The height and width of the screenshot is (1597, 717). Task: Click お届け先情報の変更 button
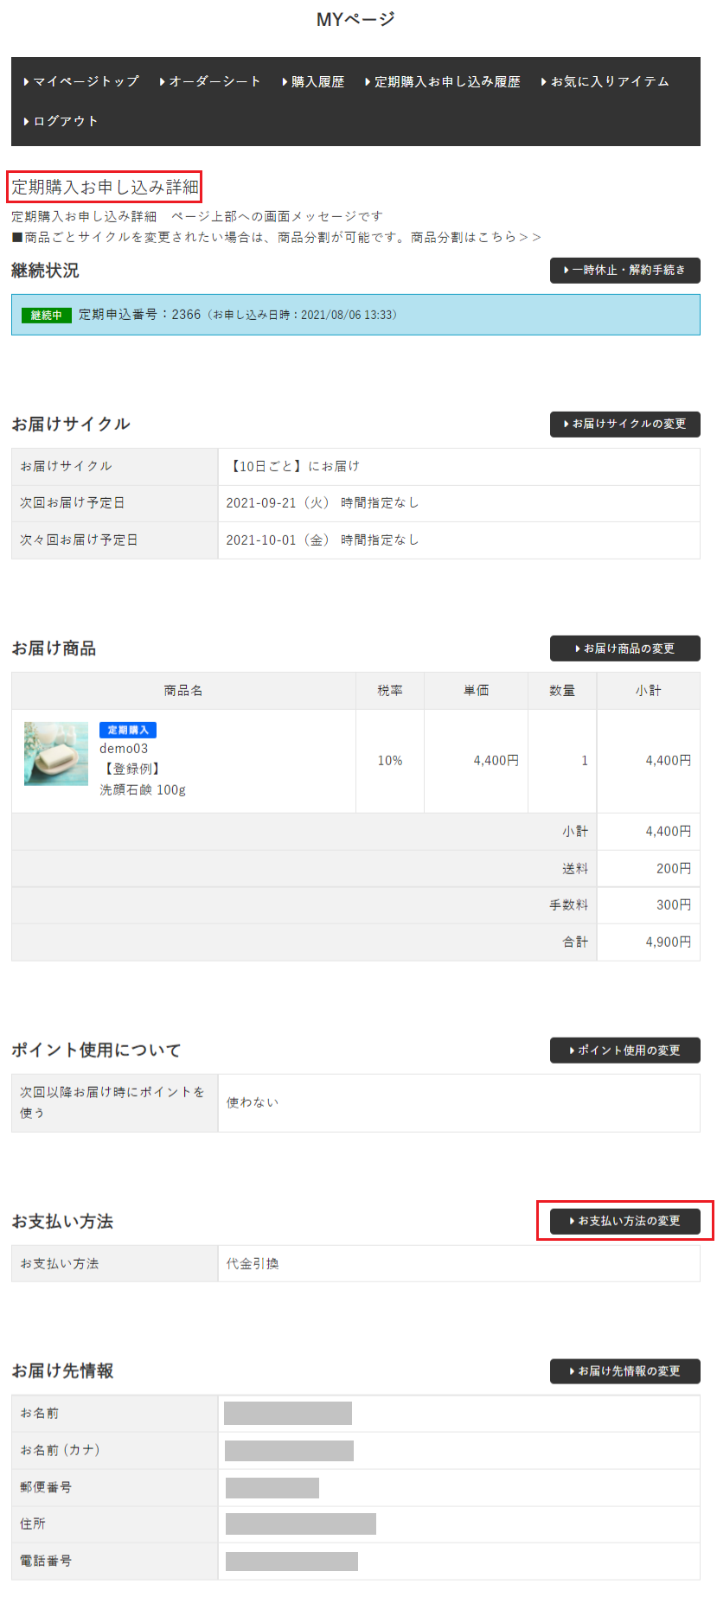624,1371
